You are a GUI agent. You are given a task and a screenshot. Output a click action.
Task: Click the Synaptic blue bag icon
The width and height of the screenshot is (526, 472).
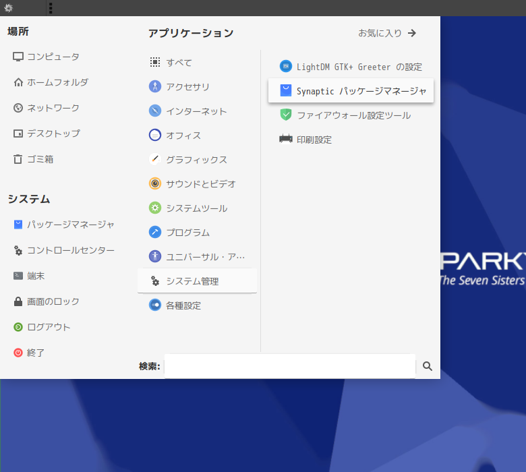tap(286, 90)
